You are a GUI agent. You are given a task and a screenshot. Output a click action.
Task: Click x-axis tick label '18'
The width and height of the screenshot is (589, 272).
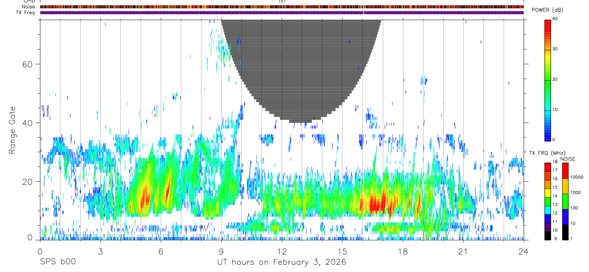pyautogui.click(x=402, y=252)
